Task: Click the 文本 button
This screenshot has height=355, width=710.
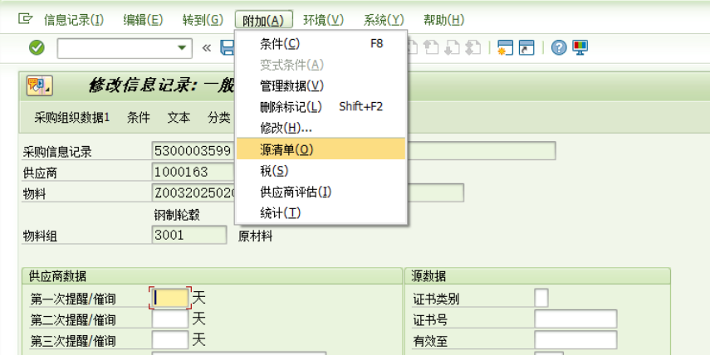Action: pos(179,117)
